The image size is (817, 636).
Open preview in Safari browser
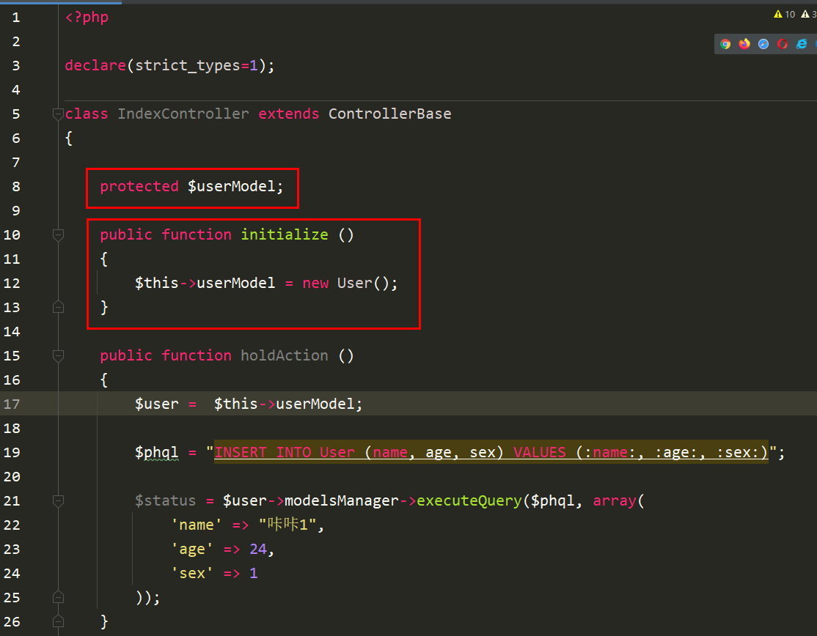(763, 44)
